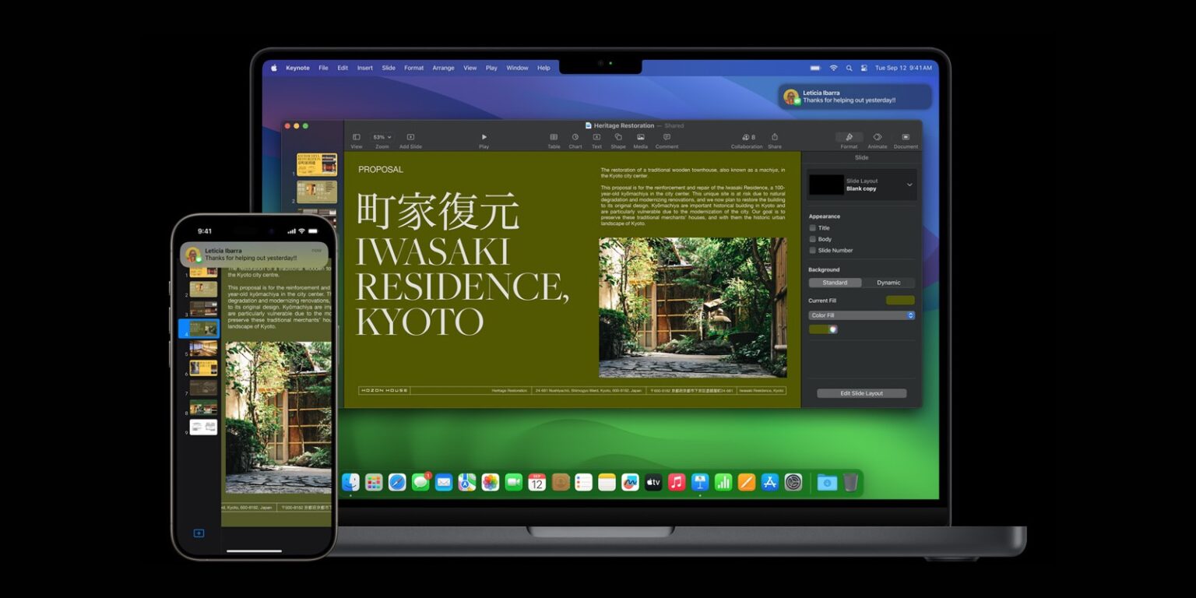The width and height of the screenshot is (1196, 598).
Task: Open the Shape picker in toolbar
Action: point(618,138)
